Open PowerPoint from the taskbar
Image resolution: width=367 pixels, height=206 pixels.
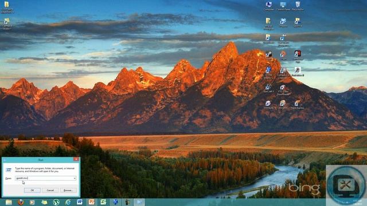[x=92, y=202]
